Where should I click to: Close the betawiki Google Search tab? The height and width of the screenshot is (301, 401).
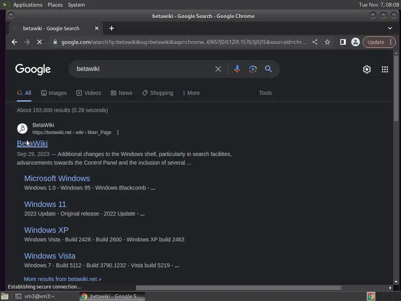[x=97, y=28]
